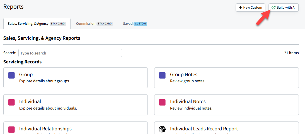The width and height of the screenshot is (305, 134).
Task: Click the 'Review group notes.' description
Action: coord(188,81)
